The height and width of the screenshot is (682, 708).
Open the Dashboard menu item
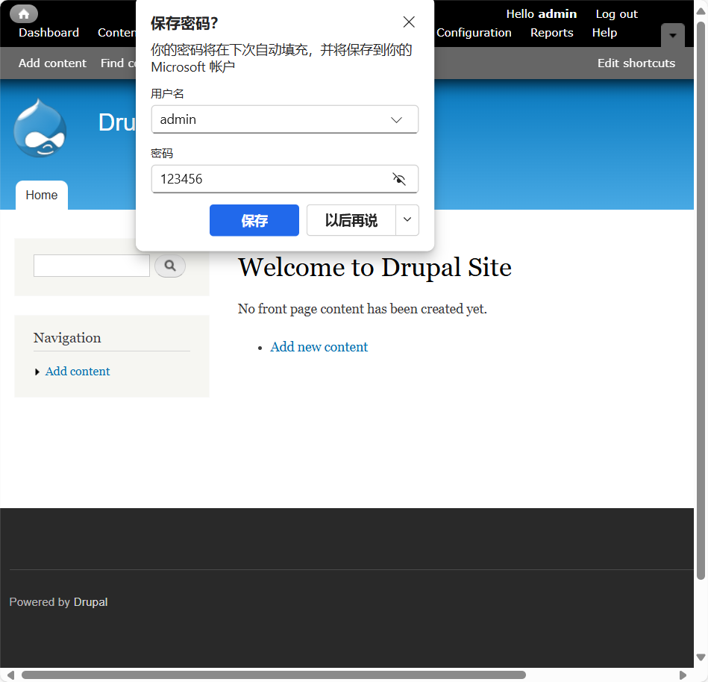[48, 33]
